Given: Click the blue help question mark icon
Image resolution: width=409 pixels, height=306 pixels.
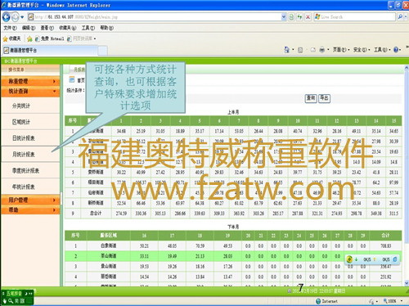Looking at the screenshot, I should tap(396, 50).
